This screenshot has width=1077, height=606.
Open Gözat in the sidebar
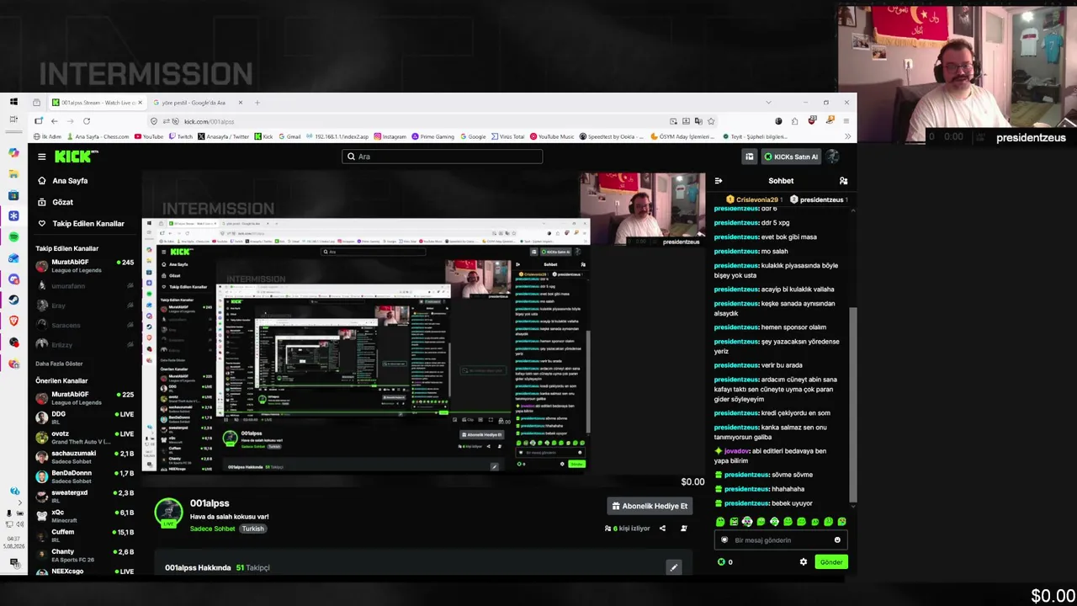point(62,202)
